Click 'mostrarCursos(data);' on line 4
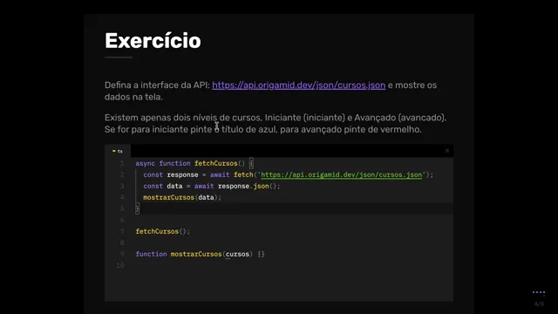 pos(182,198)
